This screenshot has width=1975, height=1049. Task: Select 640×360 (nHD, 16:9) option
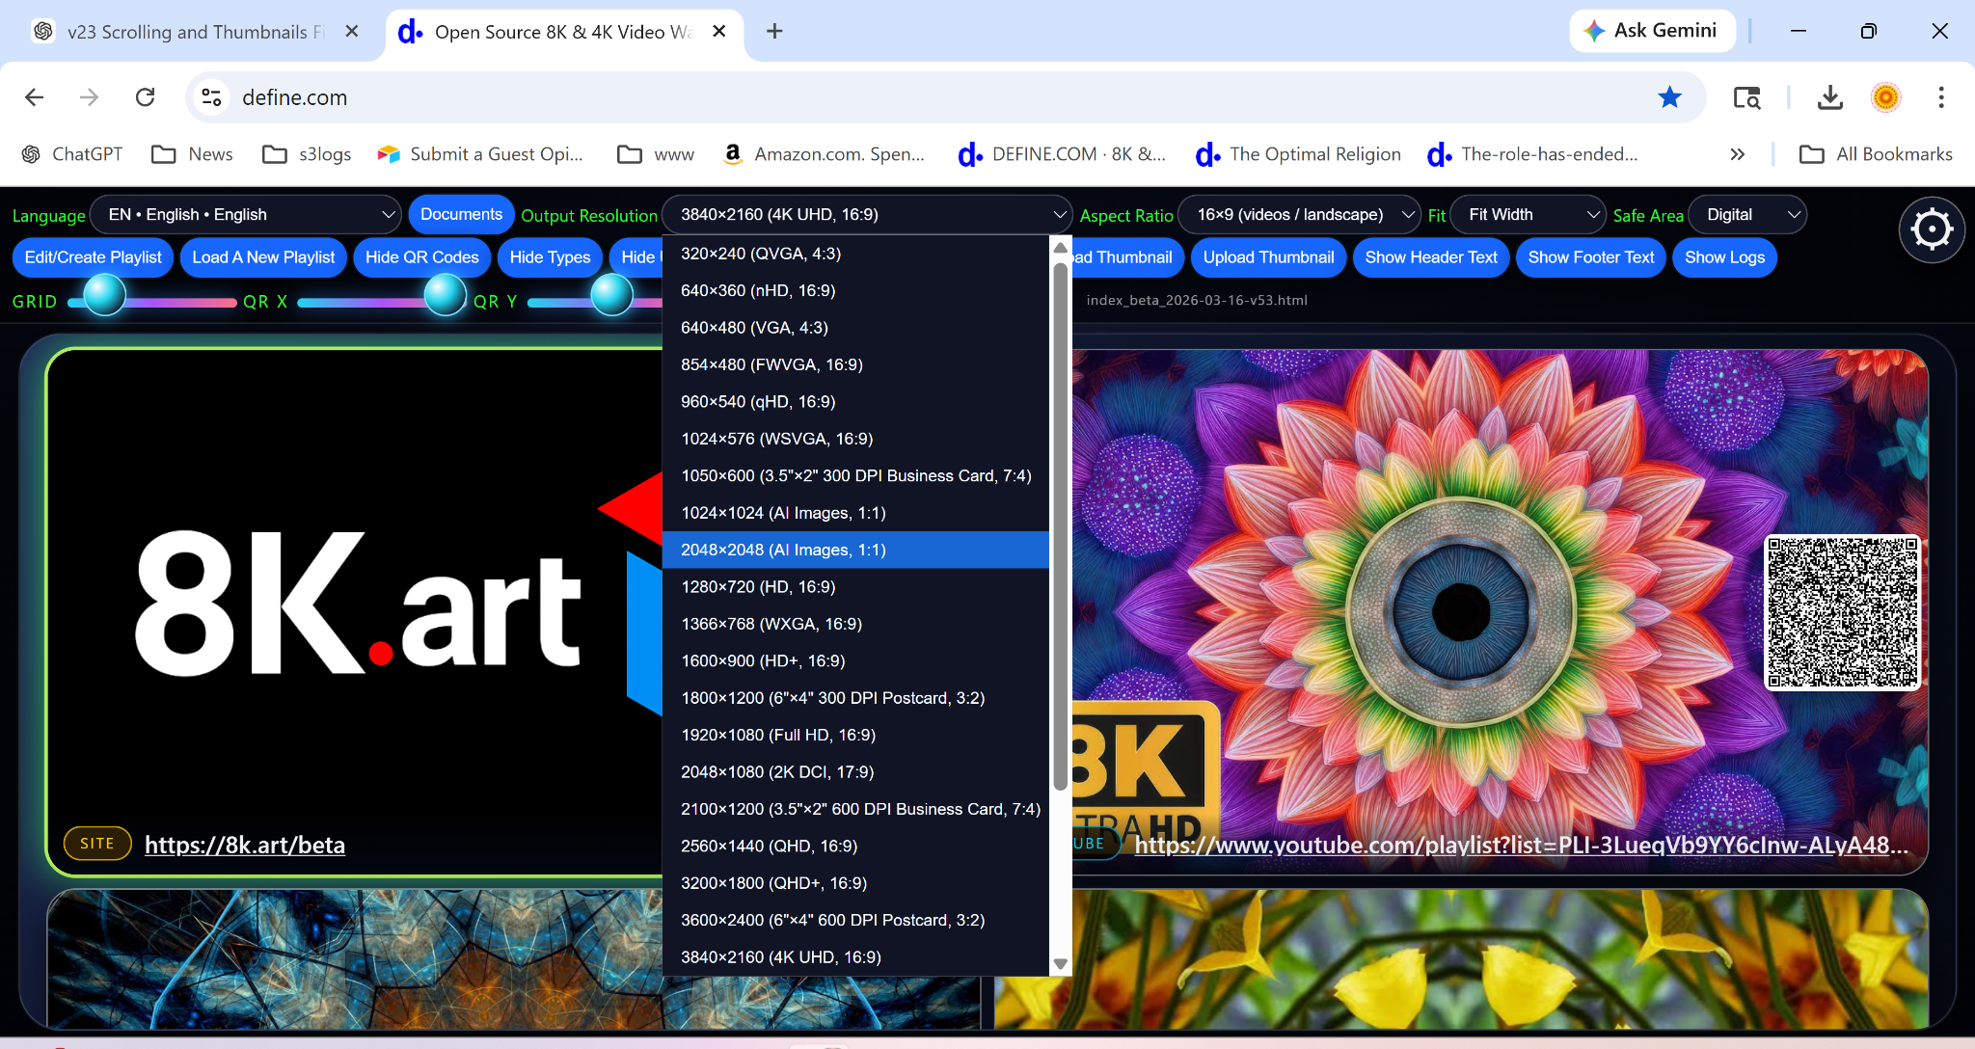coord(856,290)
